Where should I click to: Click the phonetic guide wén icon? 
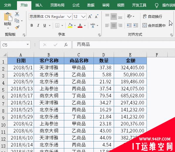(93, 25)
